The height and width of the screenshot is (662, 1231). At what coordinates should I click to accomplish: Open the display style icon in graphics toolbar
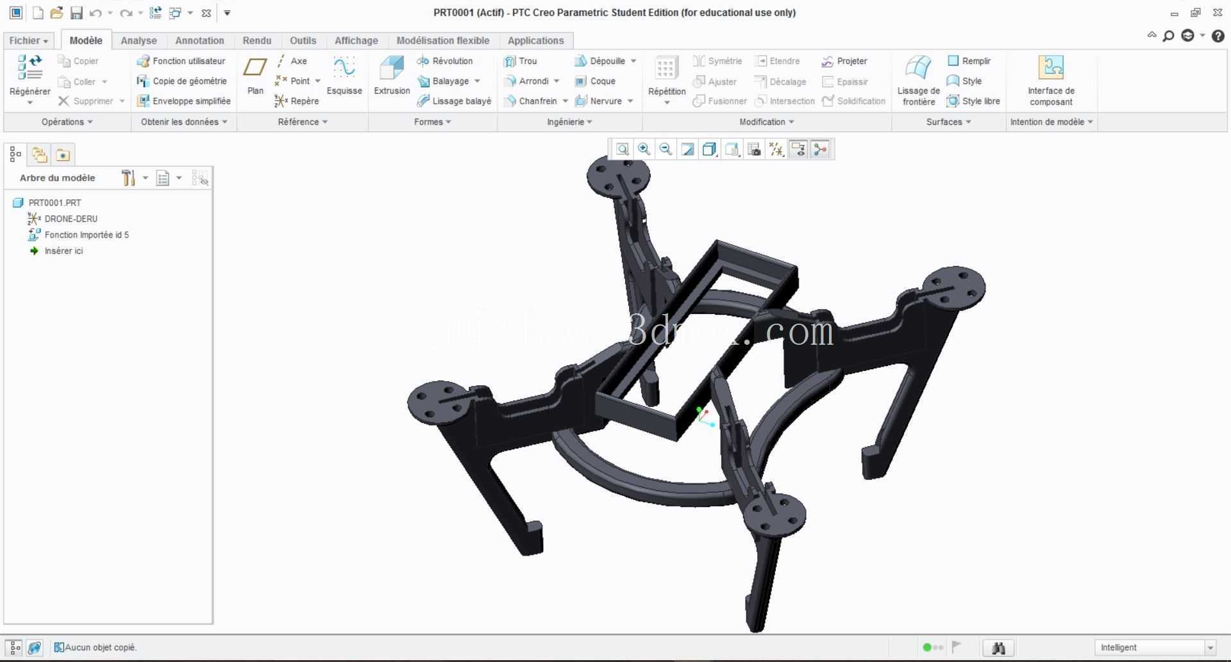click(709, 149)
